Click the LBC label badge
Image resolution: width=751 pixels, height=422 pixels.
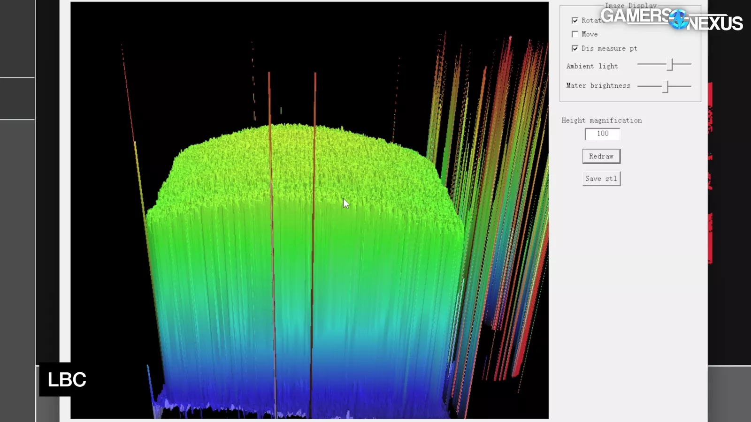[67, 379]
